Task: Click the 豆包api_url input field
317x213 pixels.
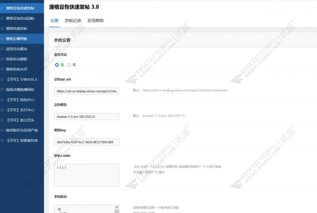Action: 86,91
